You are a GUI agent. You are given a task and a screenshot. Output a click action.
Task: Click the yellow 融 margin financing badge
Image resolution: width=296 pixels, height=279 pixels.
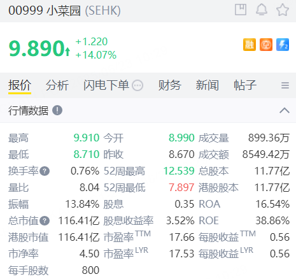pyautogui.click(x=250, y=45)
